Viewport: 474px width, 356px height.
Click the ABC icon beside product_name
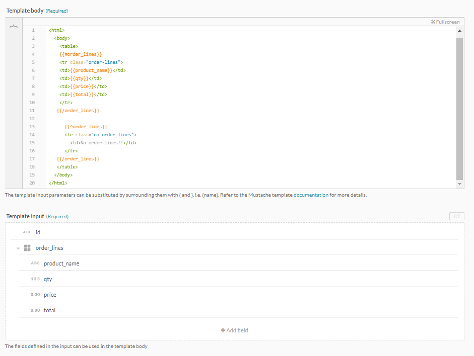click(x=35, y=263)
